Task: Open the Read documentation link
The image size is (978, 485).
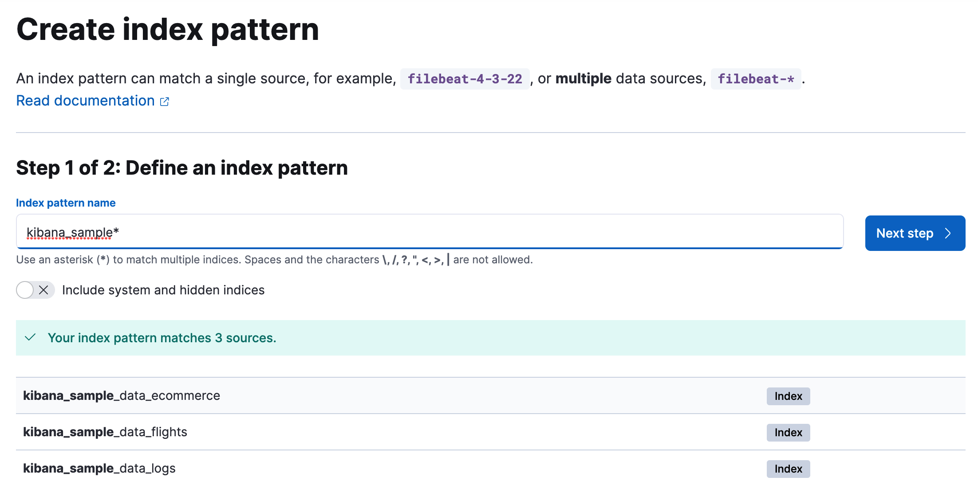Action: pos(85,101)
